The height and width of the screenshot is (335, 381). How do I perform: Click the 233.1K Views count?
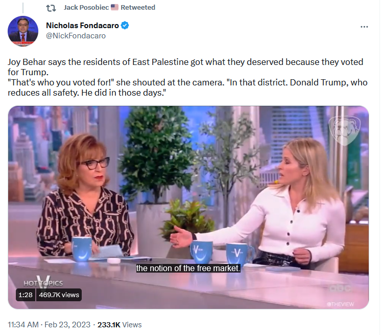pyautogui.click(x=120, y=325)
